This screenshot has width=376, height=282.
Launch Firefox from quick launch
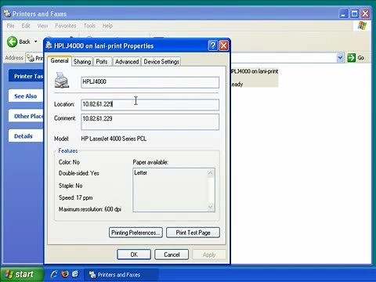click(x=65, y=274)
